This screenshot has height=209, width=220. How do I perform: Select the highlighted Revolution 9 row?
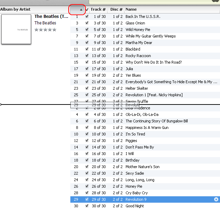(x=145, y=199)
